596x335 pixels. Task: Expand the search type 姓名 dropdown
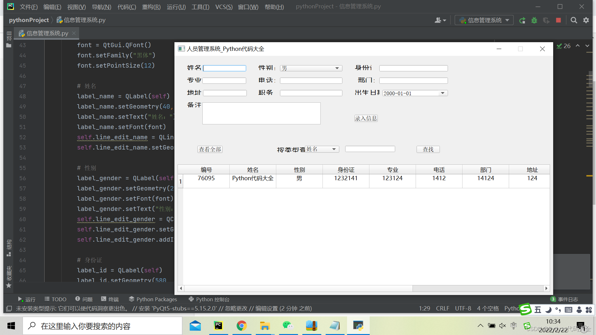[322, 149]
